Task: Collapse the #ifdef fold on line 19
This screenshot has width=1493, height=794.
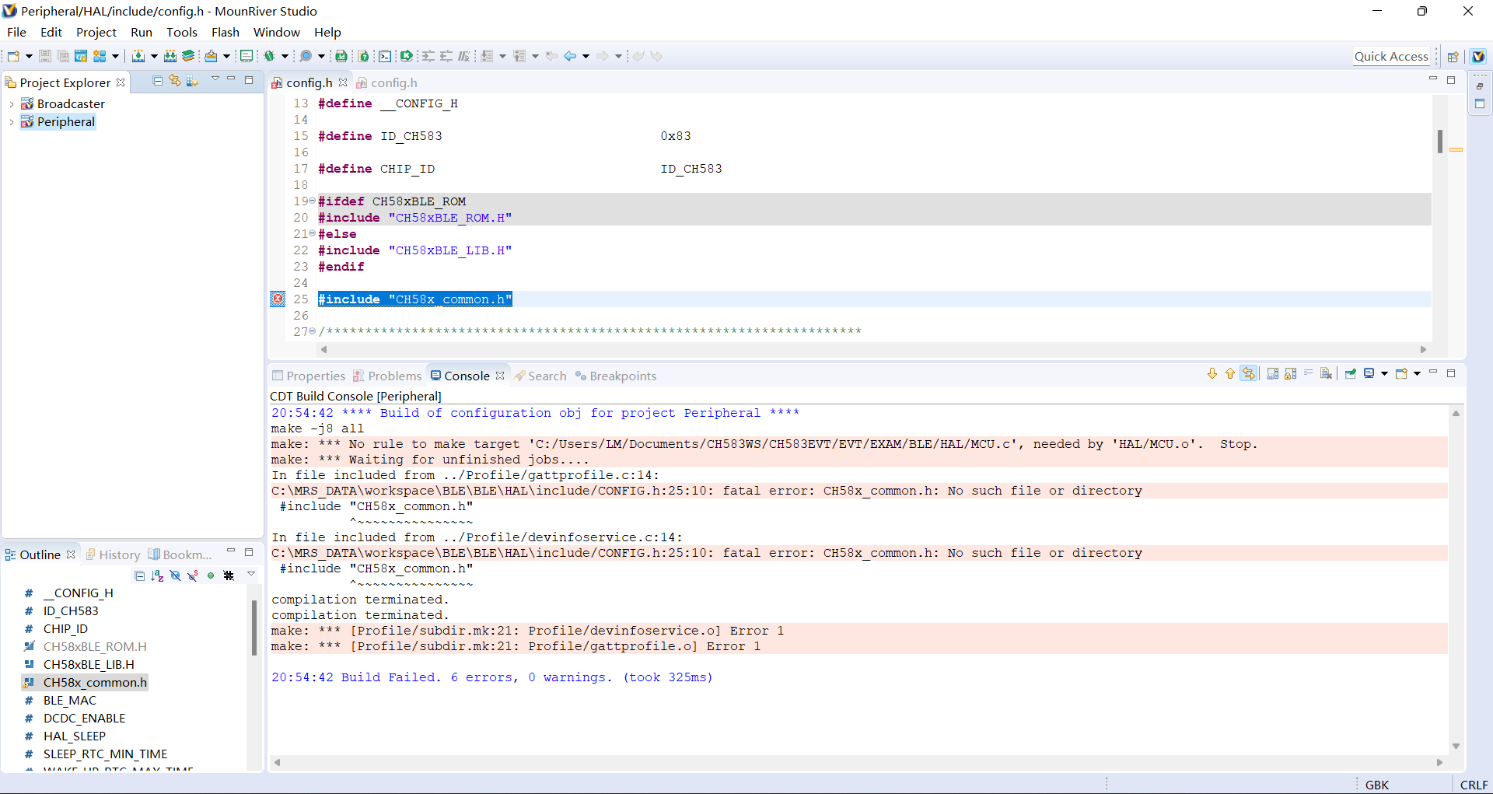Action: click(313, 201)
